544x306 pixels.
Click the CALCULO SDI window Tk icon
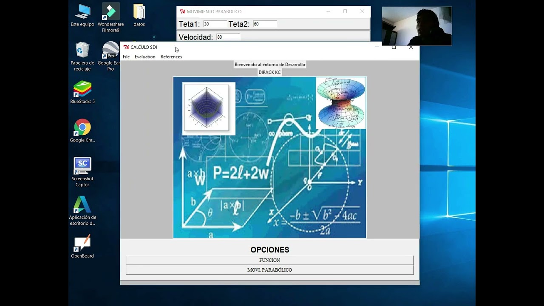126,47
